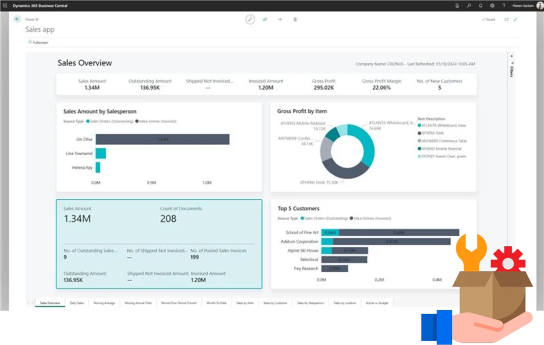Image resolution: width=544 pixels, height=345 pixels.
Task: Switch to the Daily Sales tab
Action: click(77, 303)
